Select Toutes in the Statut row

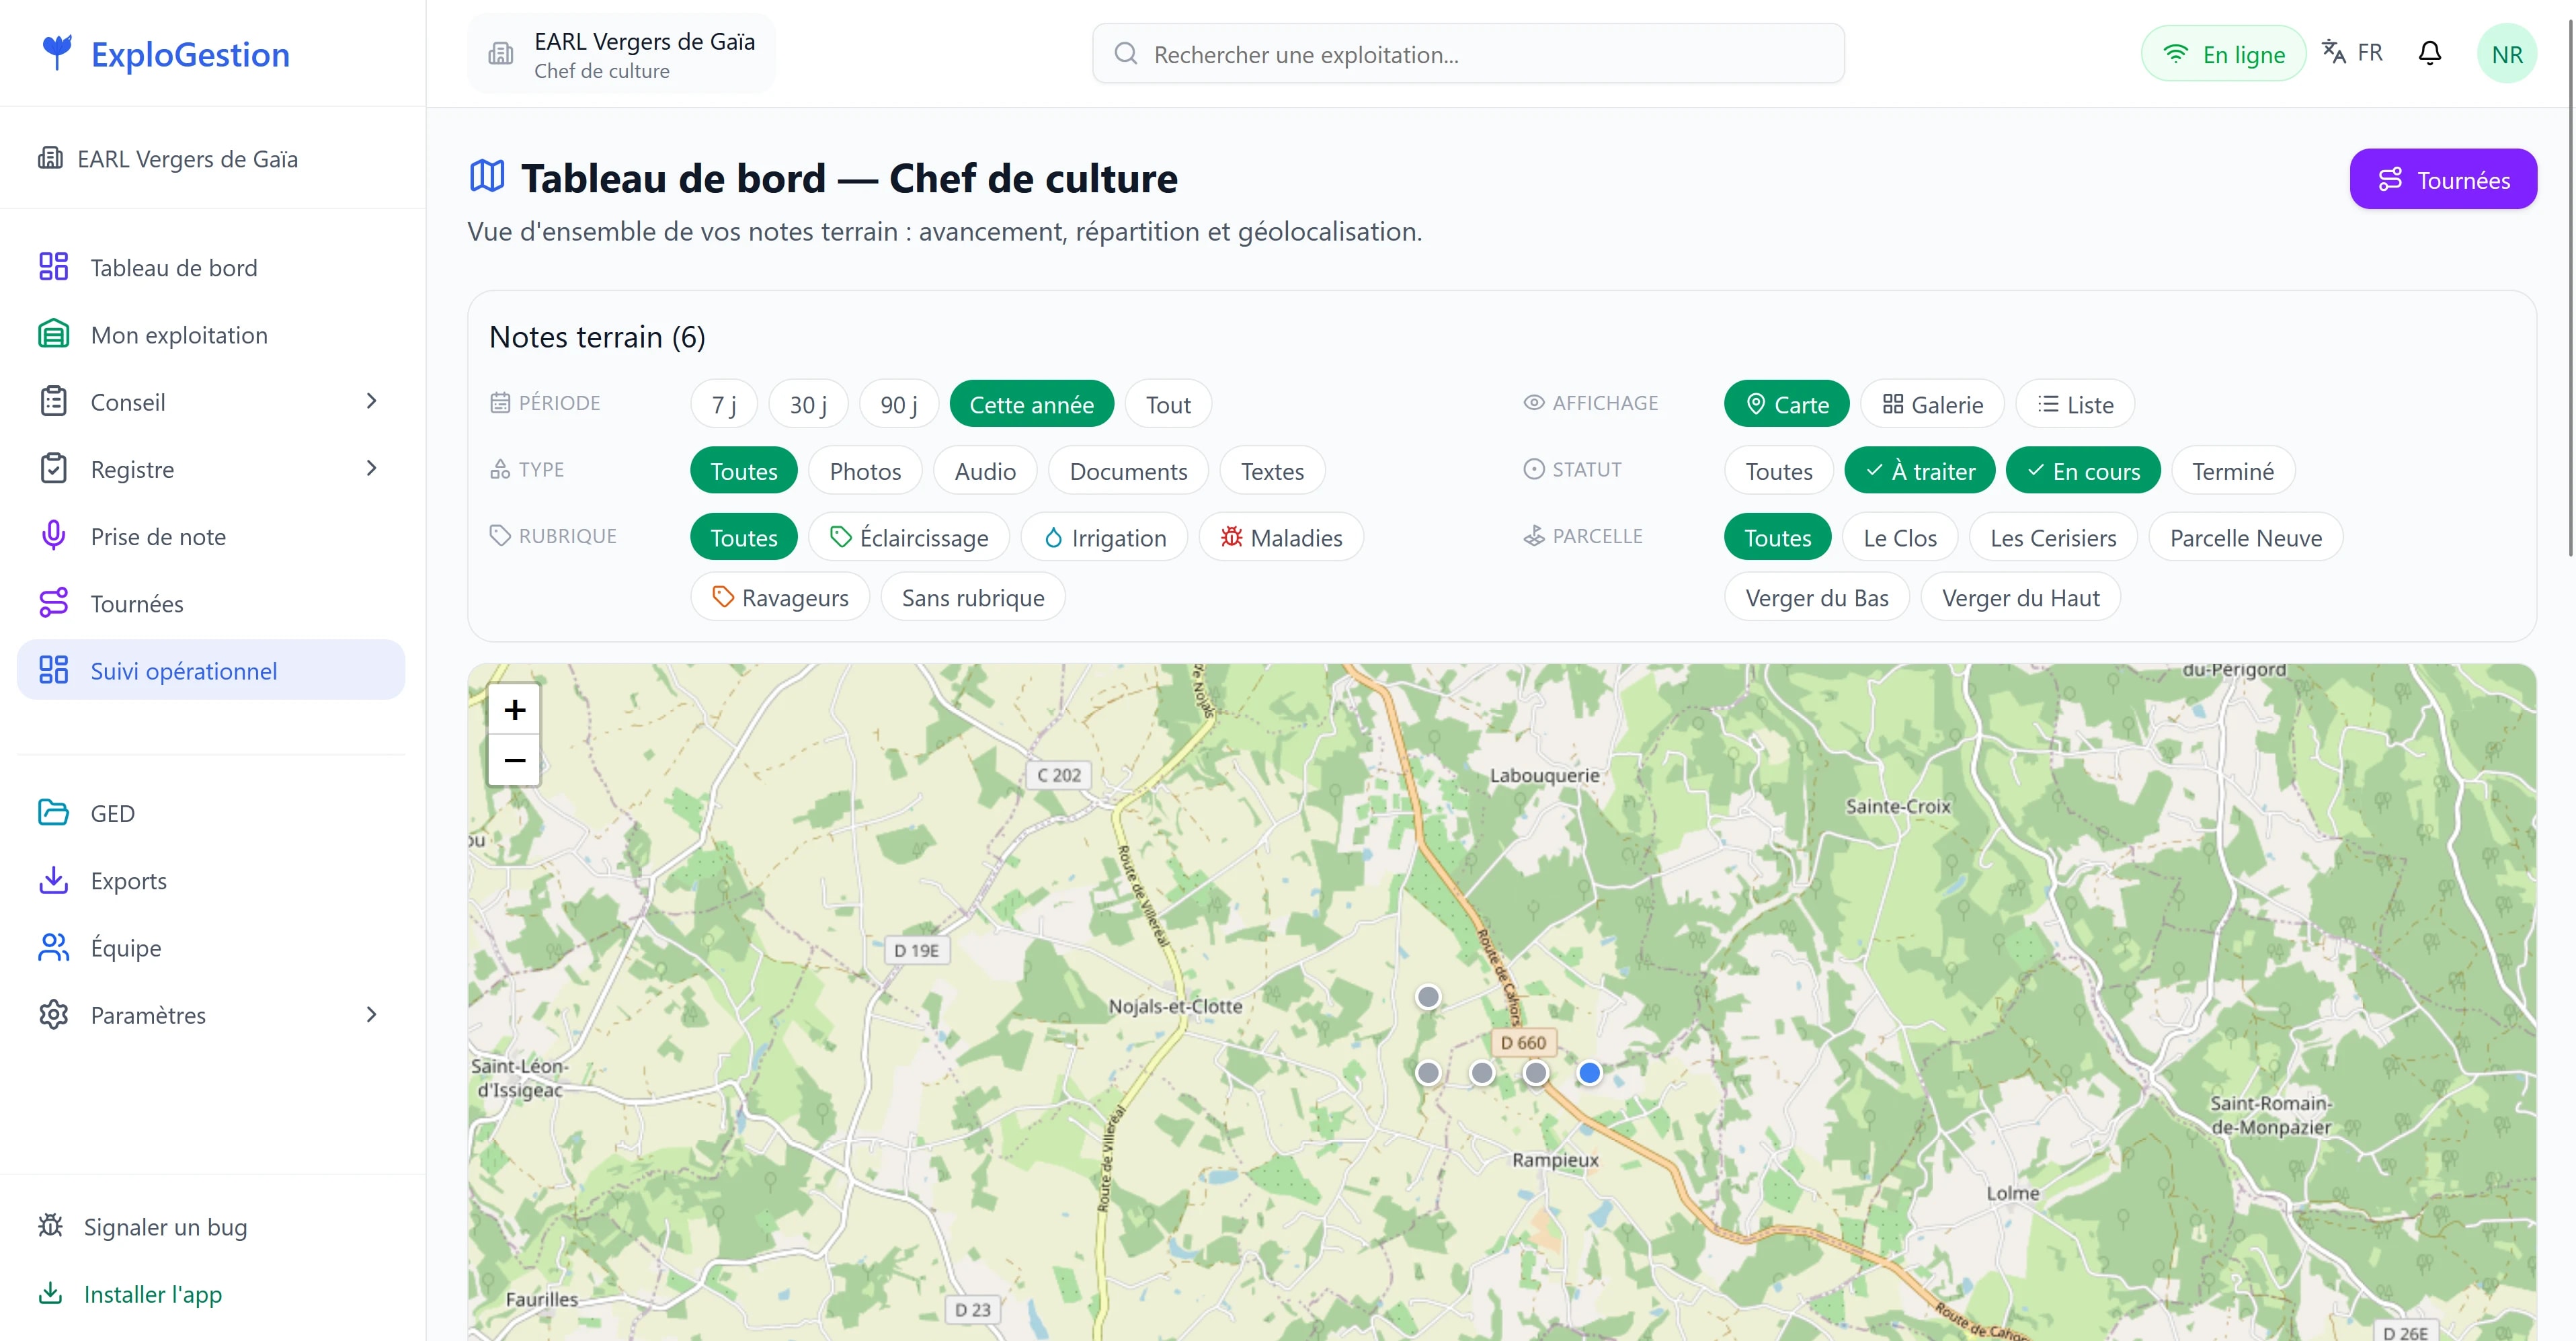(x=1779, y=470)
